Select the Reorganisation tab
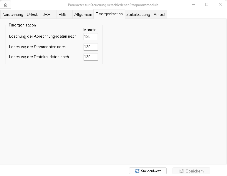 click(x=109, y=14)
